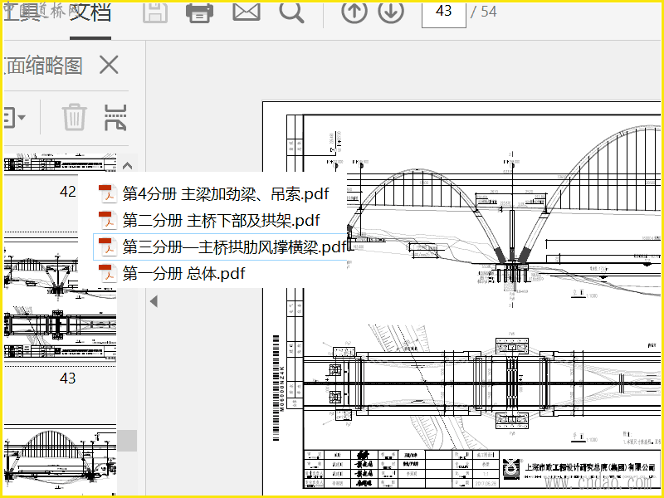The image size is (664, 498).
Task: Open thumbnail options dropdown menu
Action: coord(14,117)
